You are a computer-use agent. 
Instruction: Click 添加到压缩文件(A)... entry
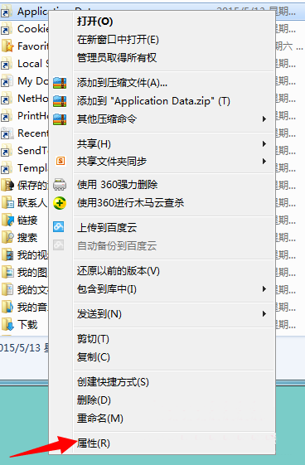point(122,83)
